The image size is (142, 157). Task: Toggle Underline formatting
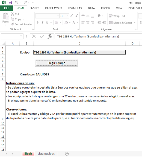(47, 22)
